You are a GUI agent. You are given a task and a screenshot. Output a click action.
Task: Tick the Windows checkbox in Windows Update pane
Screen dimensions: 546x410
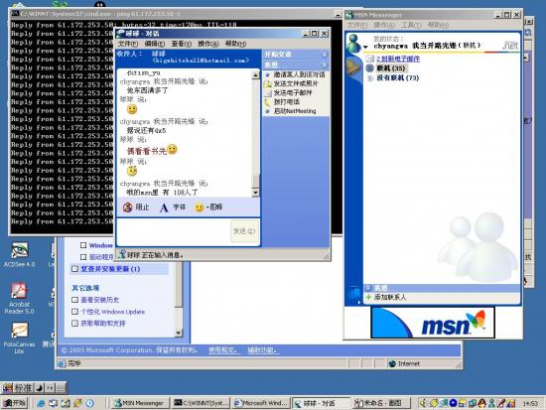[83, 245]
